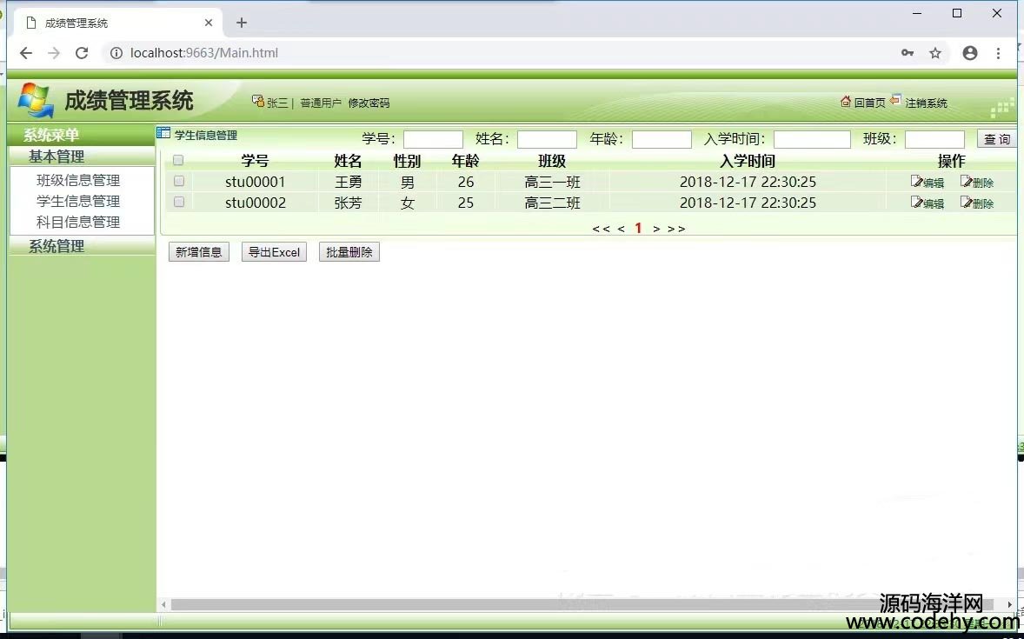
Task: Check the box for student stu00001
Action: click(x=179, y=181)
